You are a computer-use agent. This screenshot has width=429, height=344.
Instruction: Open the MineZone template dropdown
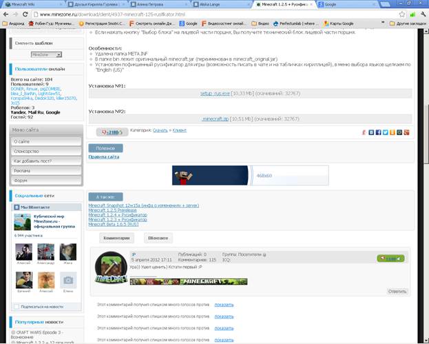[46, 54]
